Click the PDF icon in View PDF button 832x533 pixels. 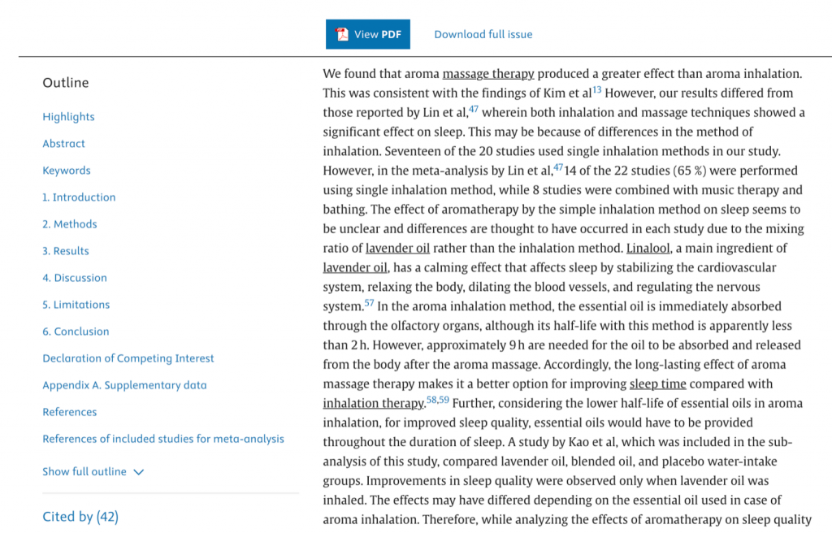point(343,34)
